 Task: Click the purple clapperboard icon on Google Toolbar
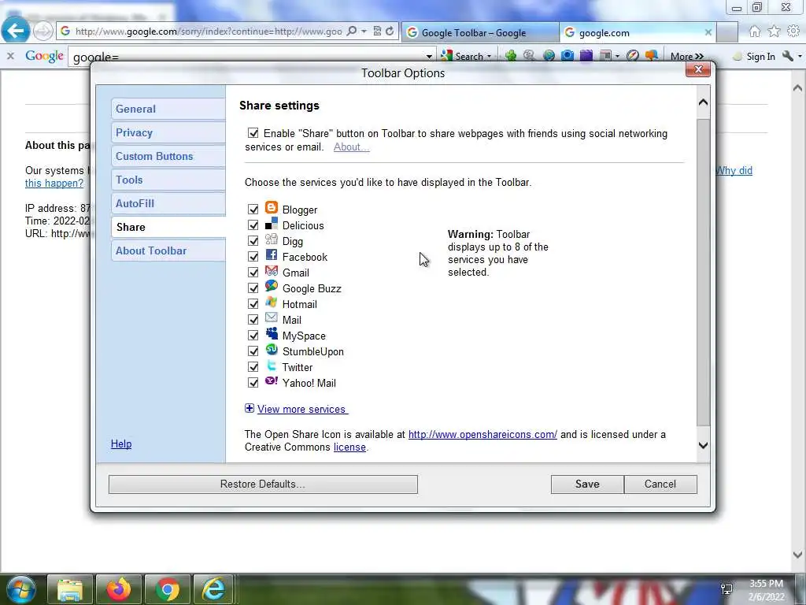click(x=586, y=56)
